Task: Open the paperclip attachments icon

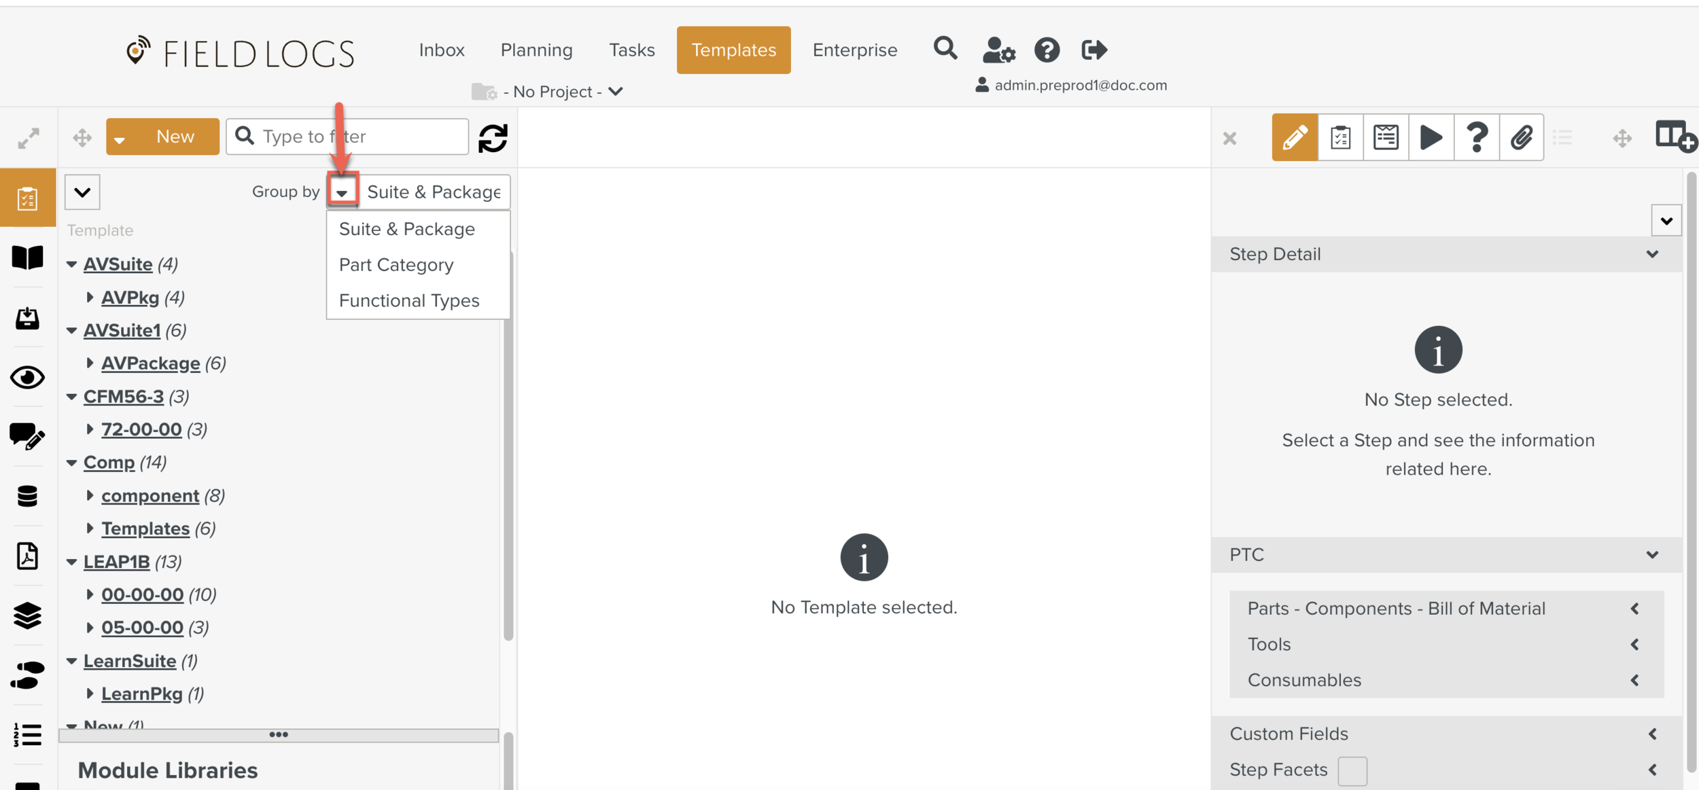Action: [x=1521, y=138]
